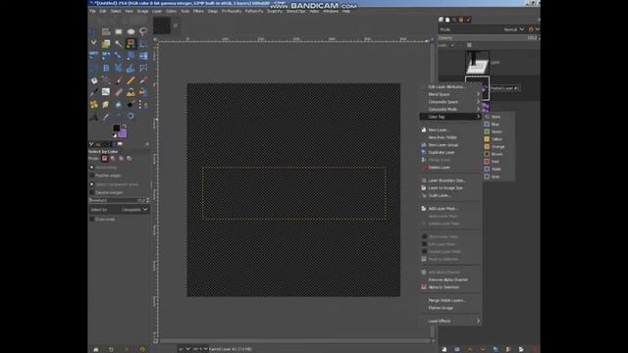Open the Blend Space submenu
Viewport: 628px width, 353px height.
(450, 94)
